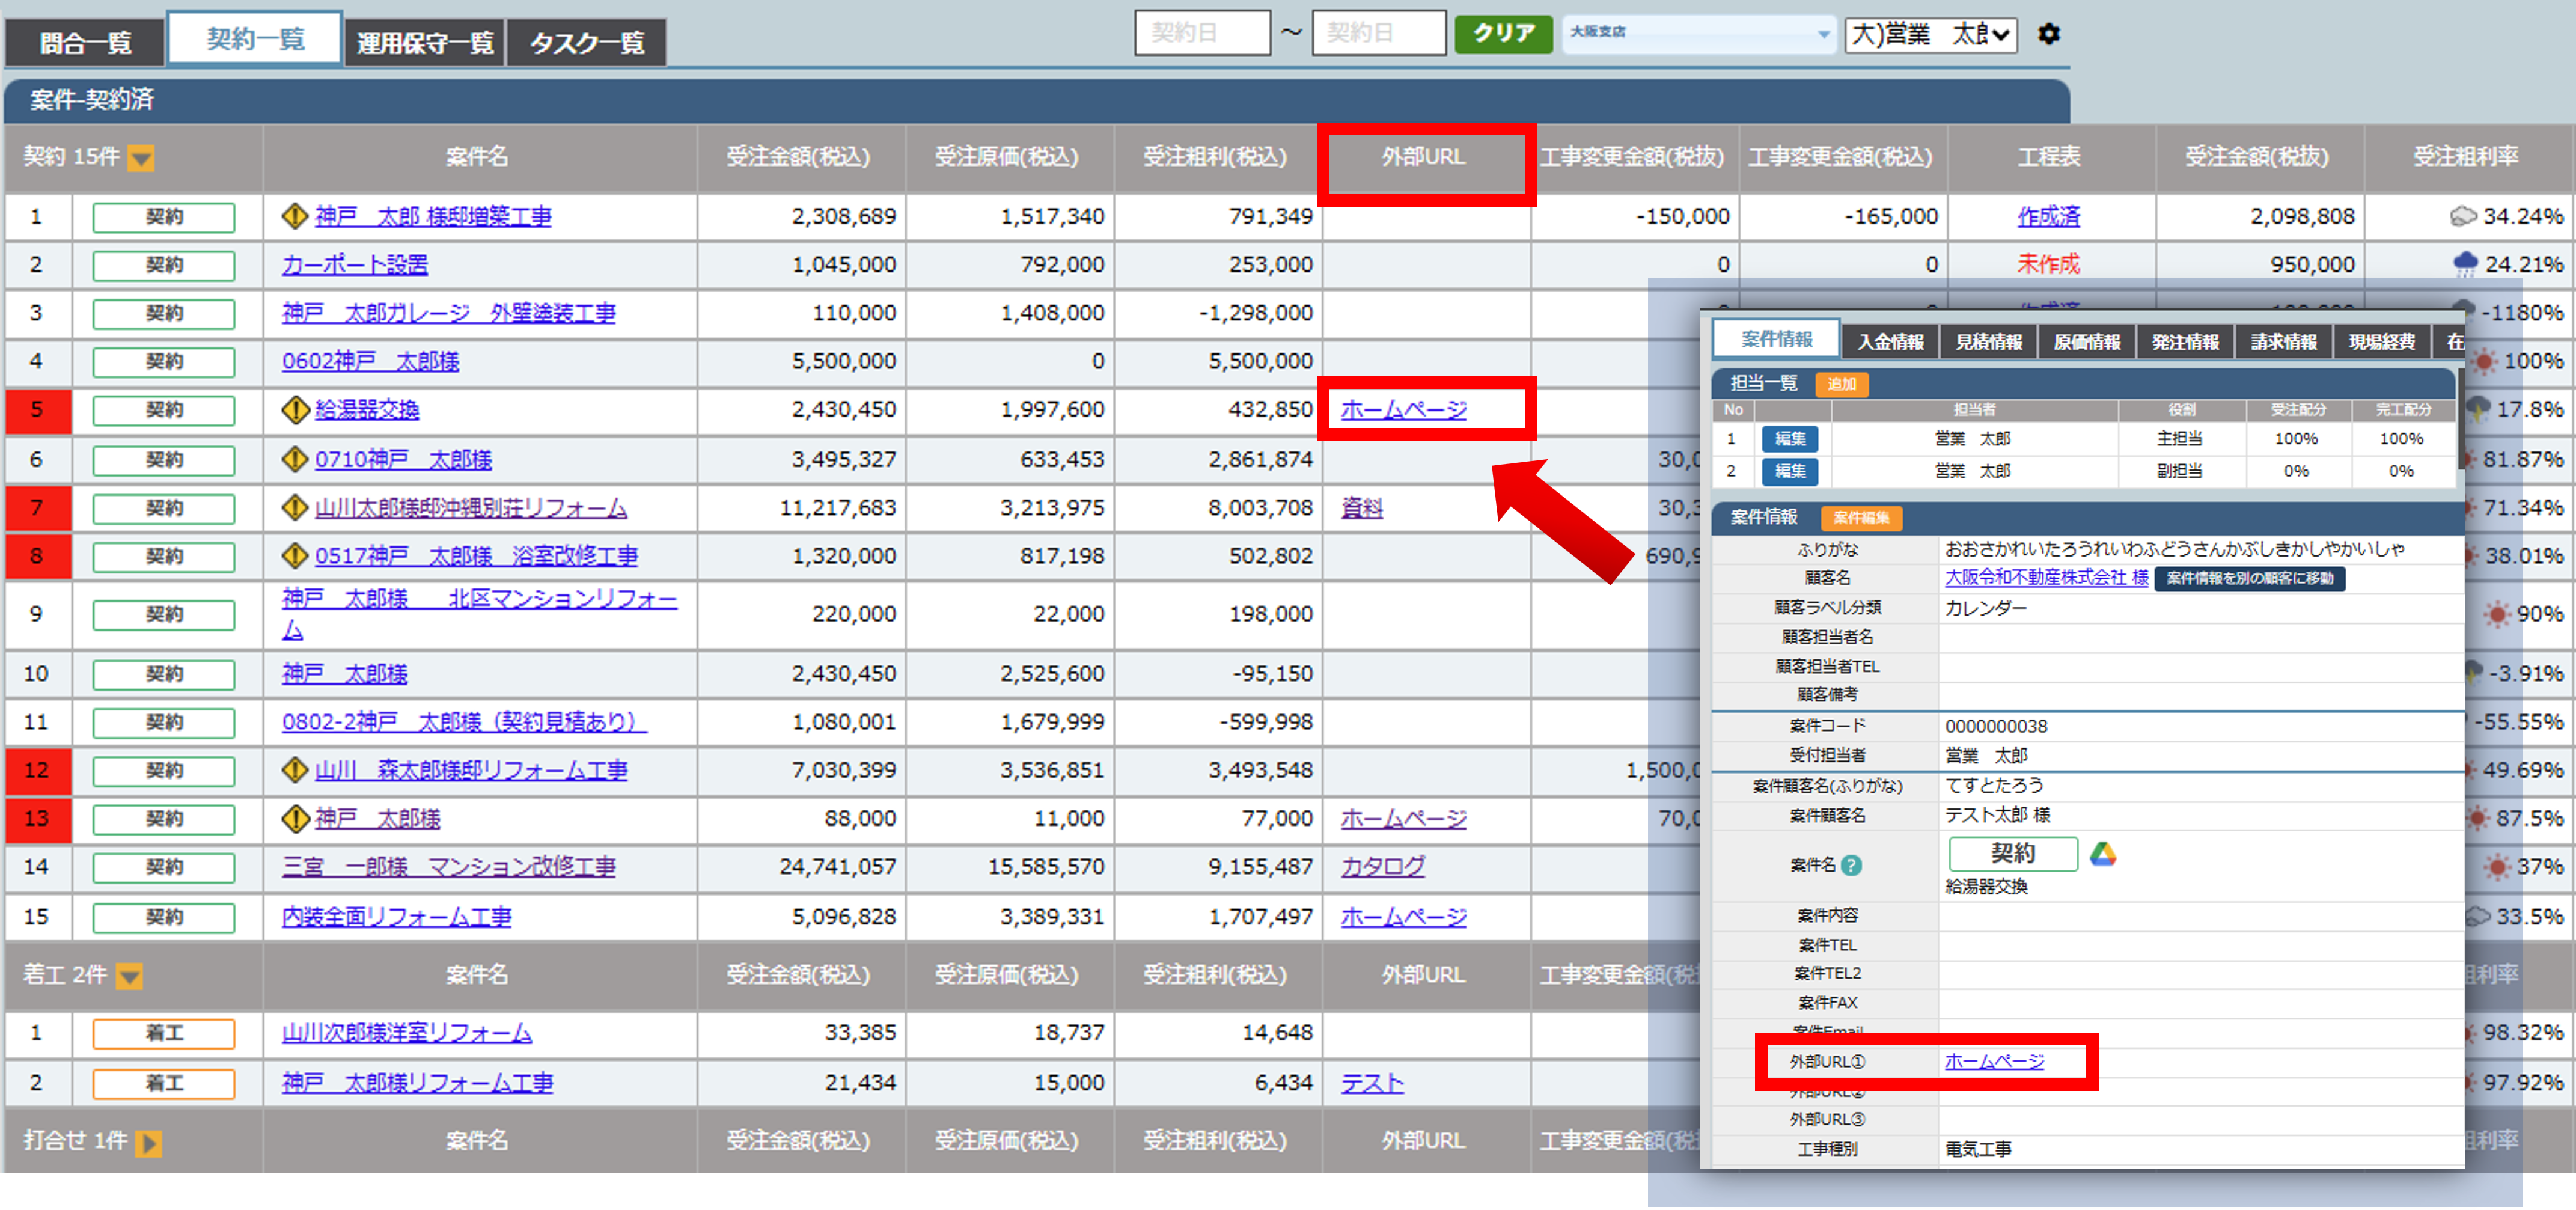Click the diamond icon beside 山川太郎様邸沖縄別荘リフォーム

click(x=294, y=508)
